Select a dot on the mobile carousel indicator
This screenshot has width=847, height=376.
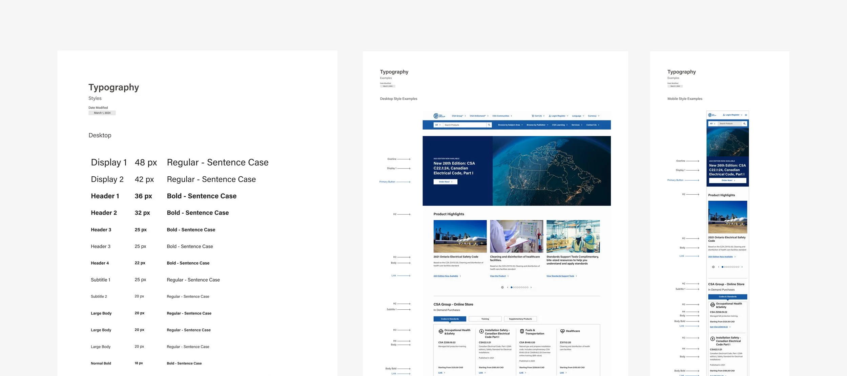coord(723,266)
